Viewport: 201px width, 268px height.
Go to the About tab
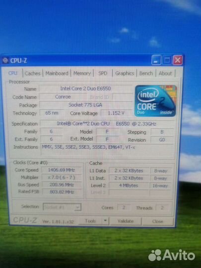pos(165,73)
